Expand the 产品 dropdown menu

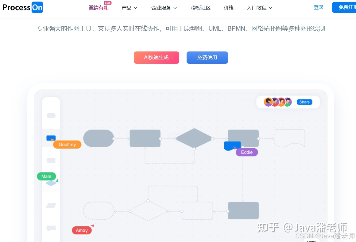click(x=129, y=8)
